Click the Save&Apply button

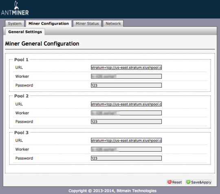198,182
